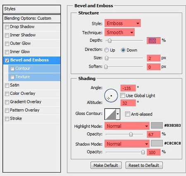Open the Gloss Contour curve thumbnail
Screen dimensions: 186x176
point(110,114)
